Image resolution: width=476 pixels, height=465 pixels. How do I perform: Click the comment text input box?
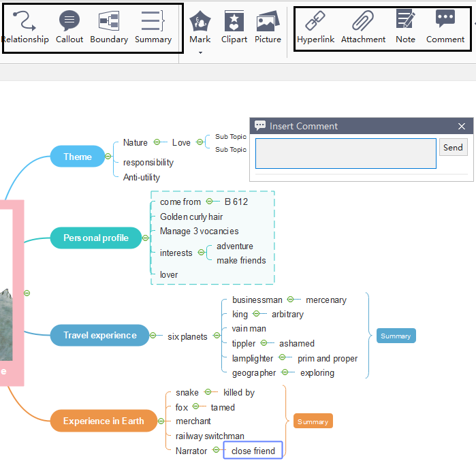pyautogui.click(x=345, y=153)
